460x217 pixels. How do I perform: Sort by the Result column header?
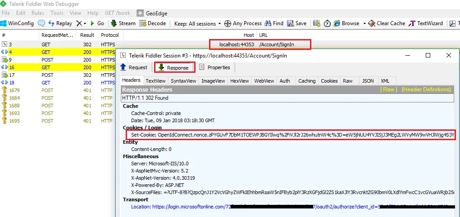click(87, 35)
